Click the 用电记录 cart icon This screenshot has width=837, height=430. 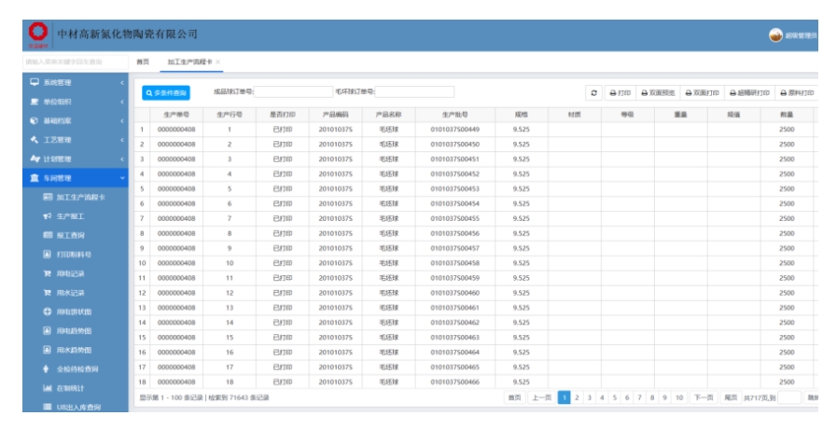[48, 273]
